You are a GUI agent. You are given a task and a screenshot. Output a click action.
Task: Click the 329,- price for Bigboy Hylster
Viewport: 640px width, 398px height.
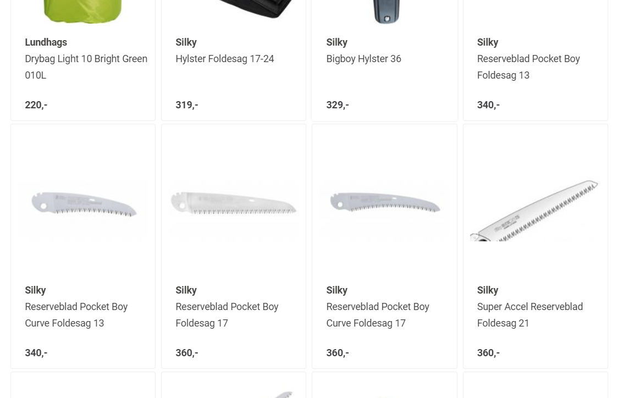tap(337, 105)
